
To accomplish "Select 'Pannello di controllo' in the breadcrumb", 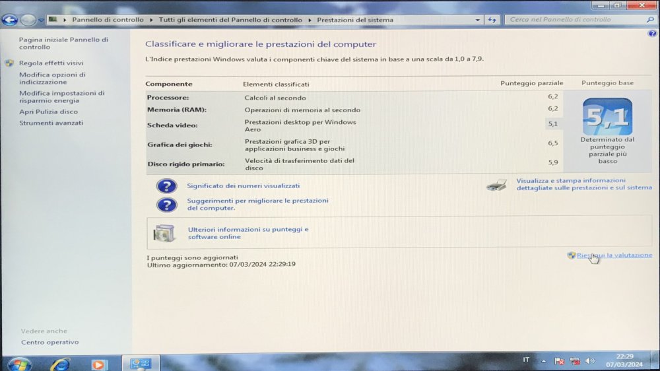I will [108, 20].
